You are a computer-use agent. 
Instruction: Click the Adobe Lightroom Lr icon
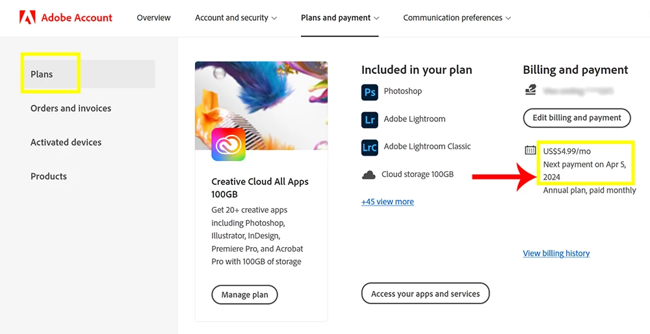coord(369,120)
